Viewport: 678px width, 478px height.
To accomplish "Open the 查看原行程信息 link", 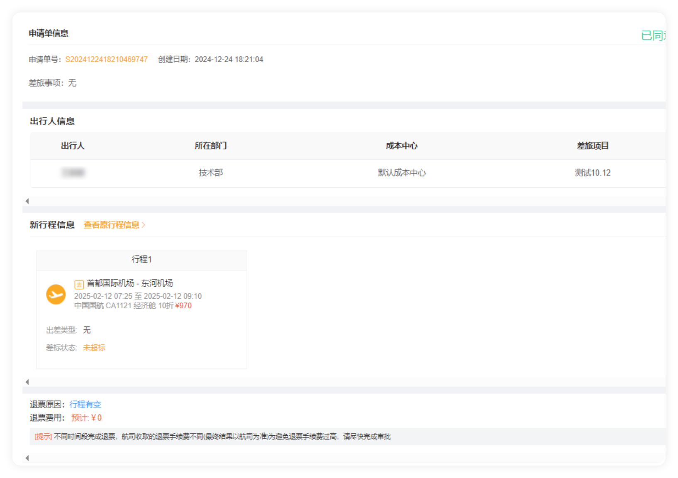I will (x=111, y=225).
